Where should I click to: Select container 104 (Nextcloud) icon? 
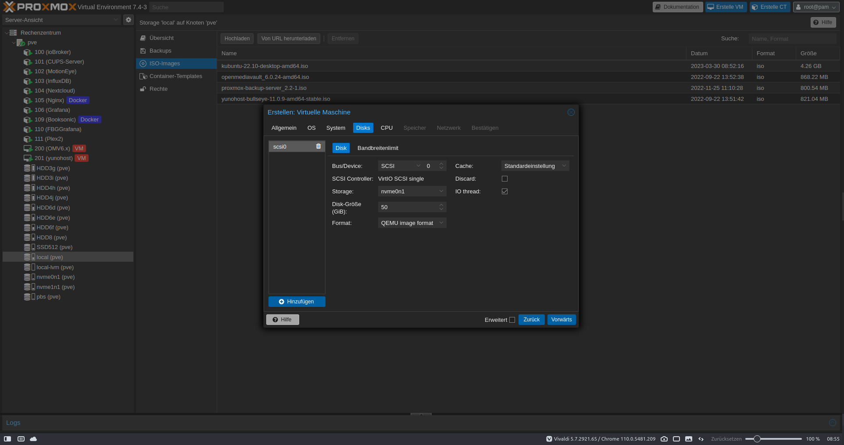28,91
